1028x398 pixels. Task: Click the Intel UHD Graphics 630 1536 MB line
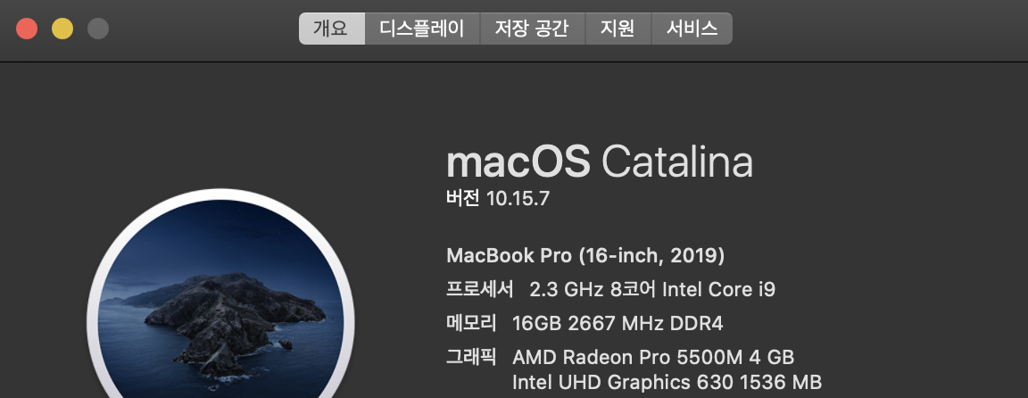667,382
